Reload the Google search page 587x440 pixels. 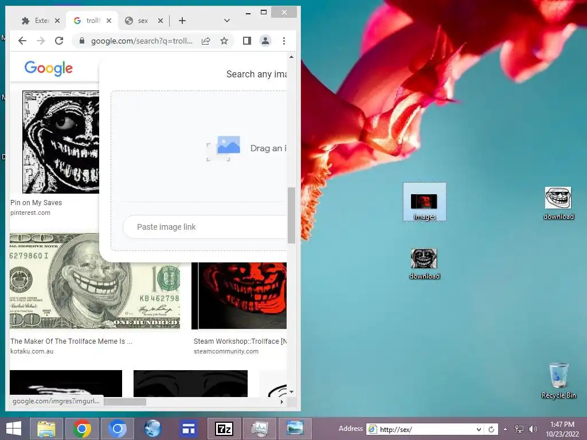(59, 41)
